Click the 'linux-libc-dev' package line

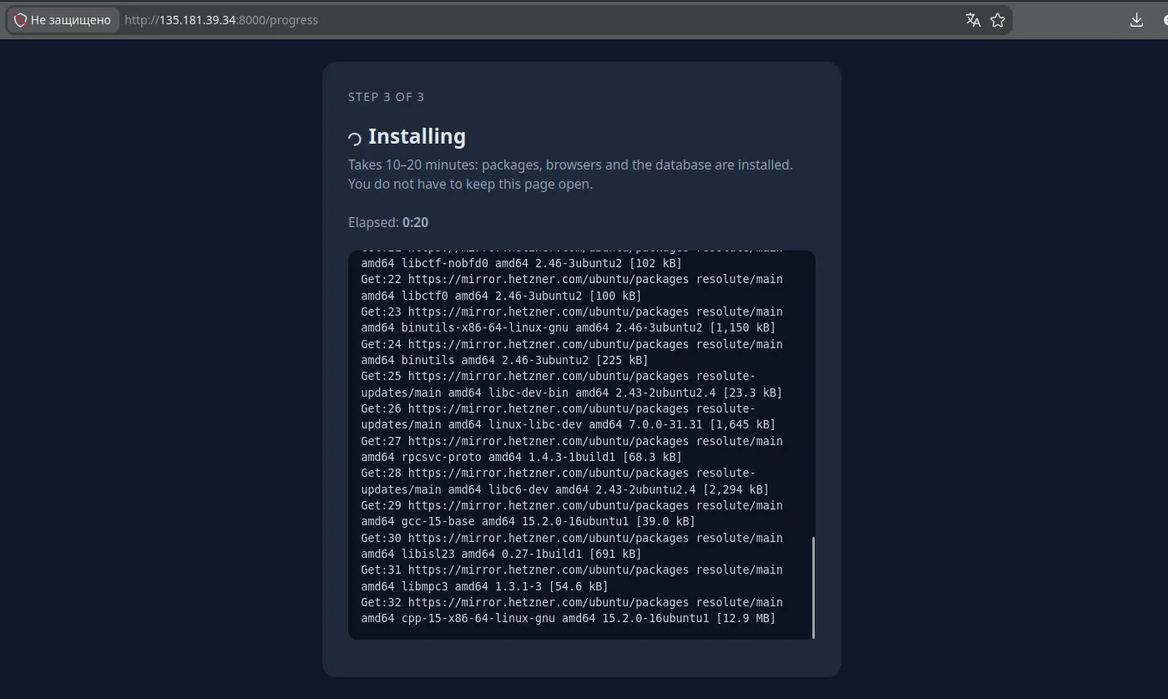pyautogui.click(x=568, y=424)
